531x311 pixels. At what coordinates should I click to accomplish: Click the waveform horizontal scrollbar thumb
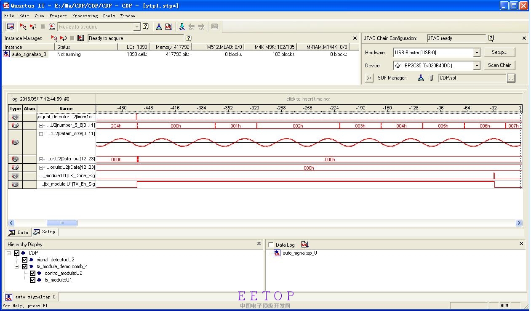pyautogui.click(x=62, y=223)
